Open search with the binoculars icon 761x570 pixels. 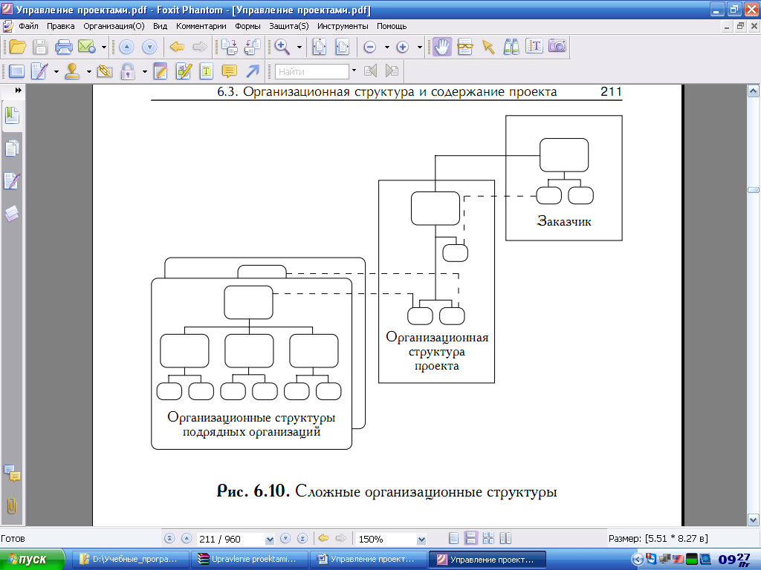pyautogui.click(x=511, y=47)
